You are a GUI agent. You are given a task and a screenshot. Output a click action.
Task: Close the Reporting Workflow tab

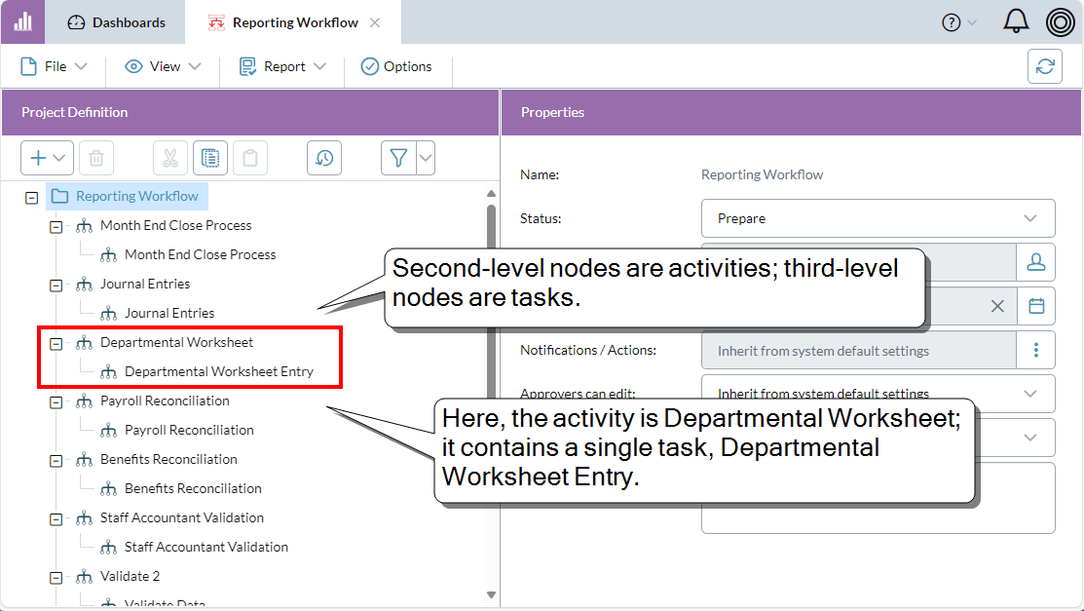[x=375, y=22]
